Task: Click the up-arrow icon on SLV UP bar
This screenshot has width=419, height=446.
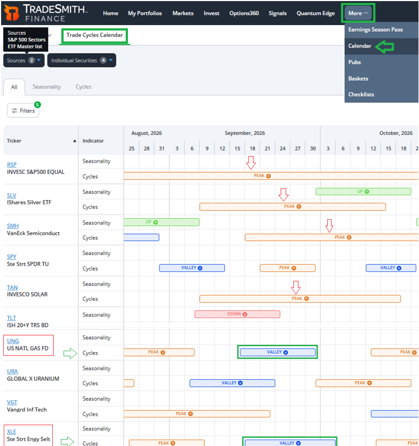Action: 367,192
